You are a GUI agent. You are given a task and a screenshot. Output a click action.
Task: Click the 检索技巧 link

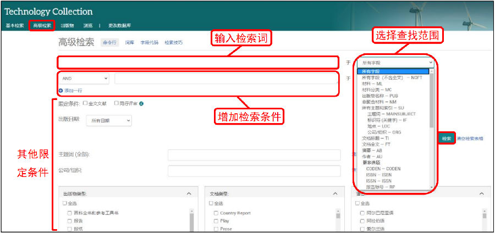[173, 43]
